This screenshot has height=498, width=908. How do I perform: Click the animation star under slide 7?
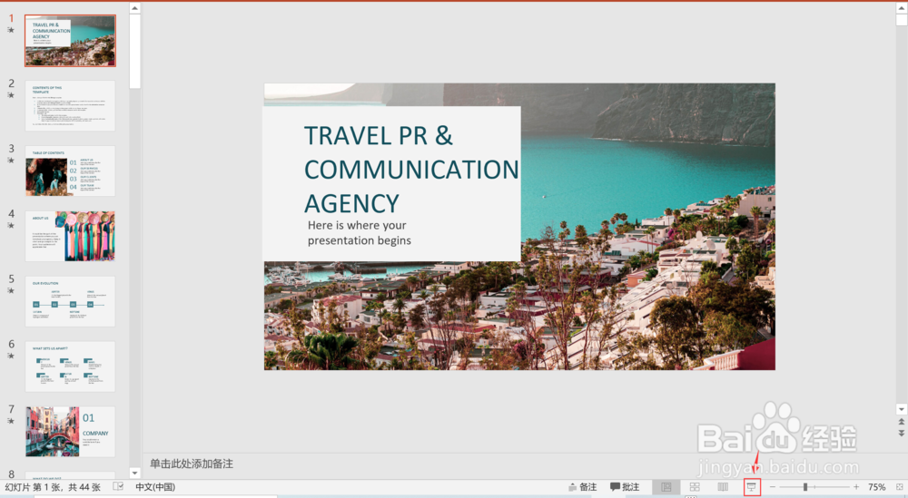pyautogui.click(x=11, y=421)
